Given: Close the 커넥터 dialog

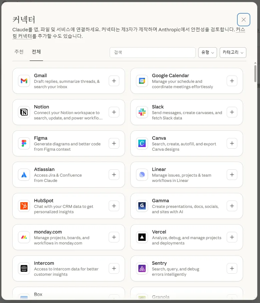Looking at the screenshot, I should [x=244, y=20].
